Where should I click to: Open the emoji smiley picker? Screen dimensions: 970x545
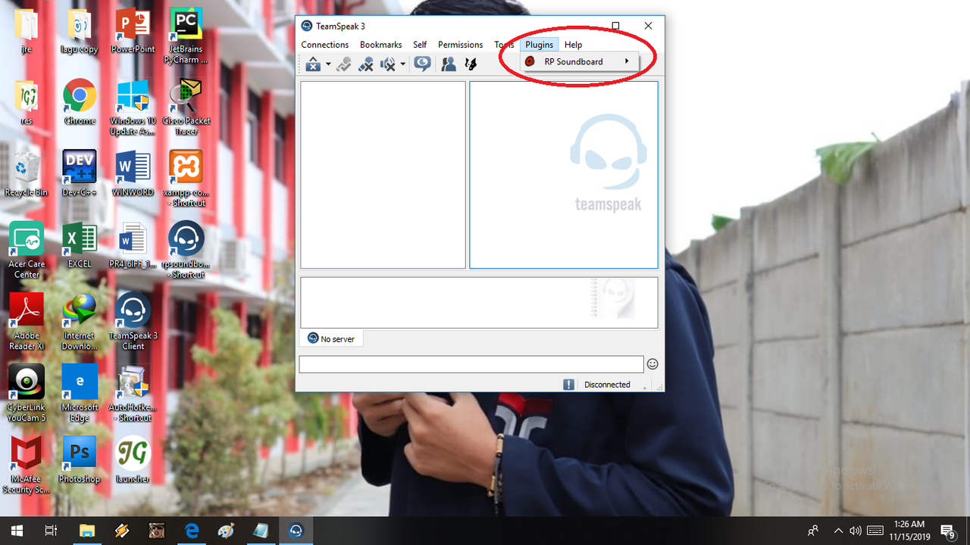(652, 364)
